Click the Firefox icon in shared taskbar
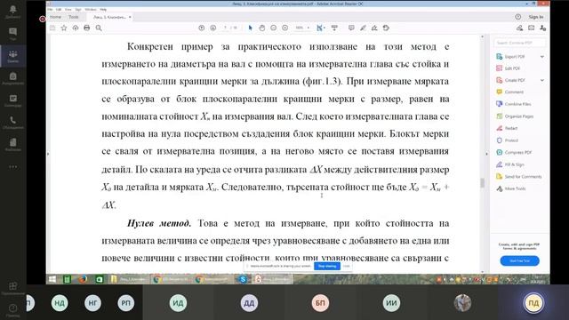 (x=83, y=279)
